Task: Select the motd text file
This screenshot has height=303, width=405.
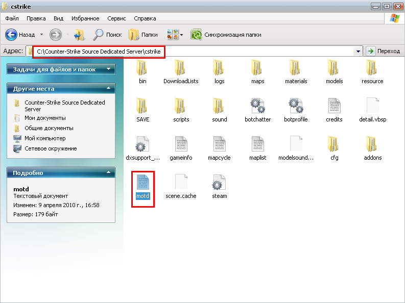Action: [x=142, y=187]
